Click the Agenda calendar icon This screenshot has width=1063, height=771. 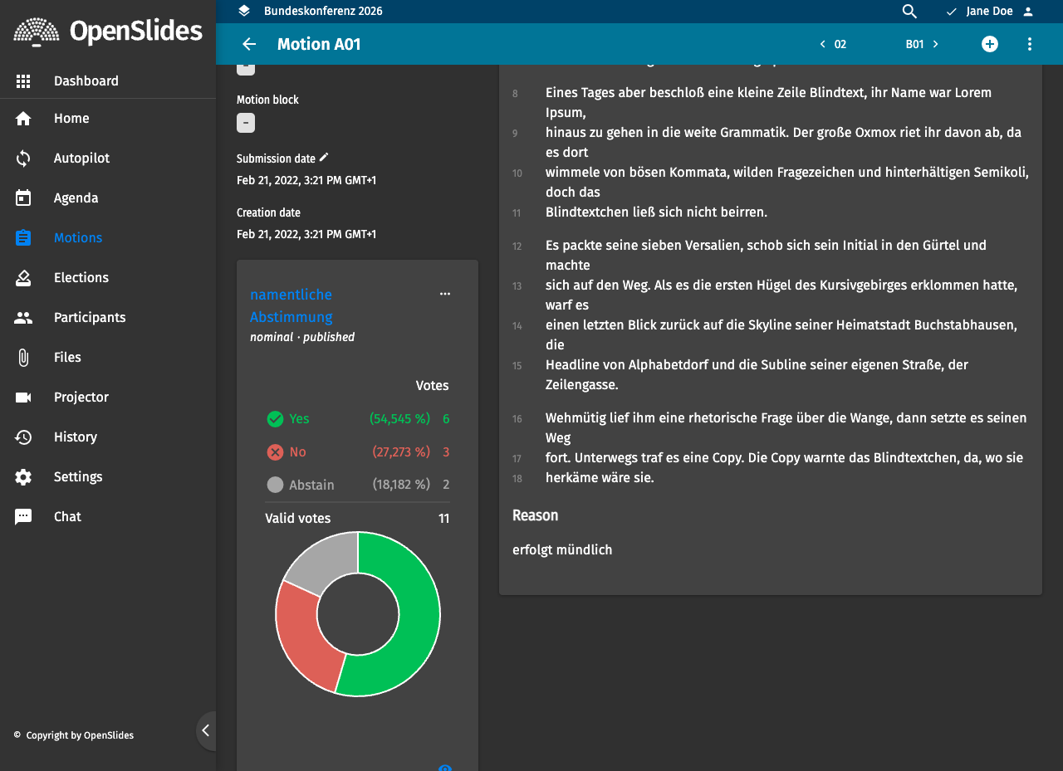click(23, 198)
